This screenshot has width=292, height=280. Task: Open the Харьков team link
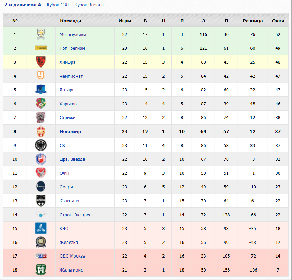[68, 104]
